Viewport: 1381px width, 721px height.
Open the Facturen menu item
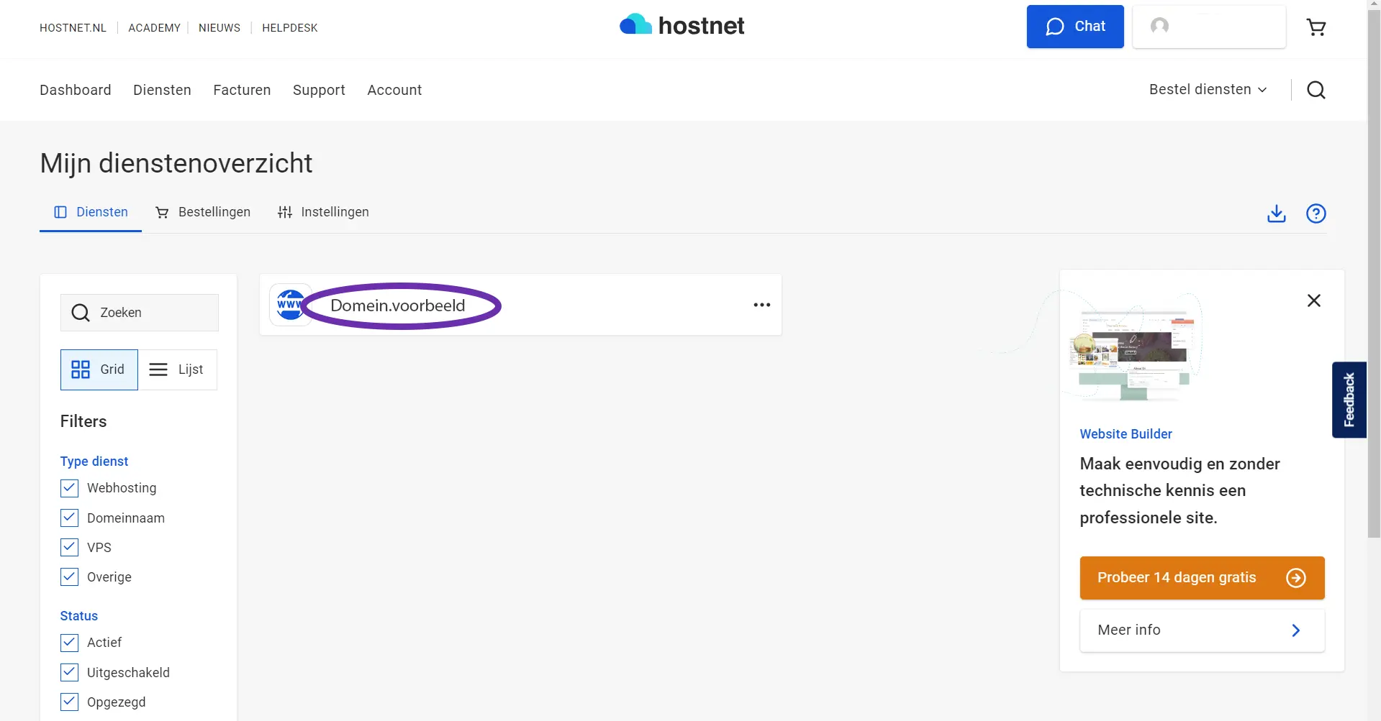click(242, 90)
